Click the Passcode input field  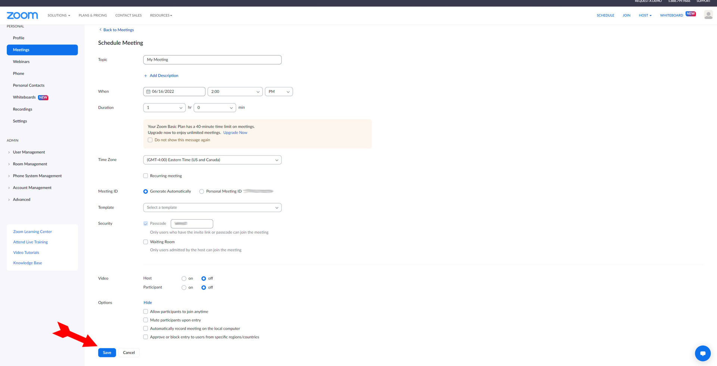[x=192, y=224]
